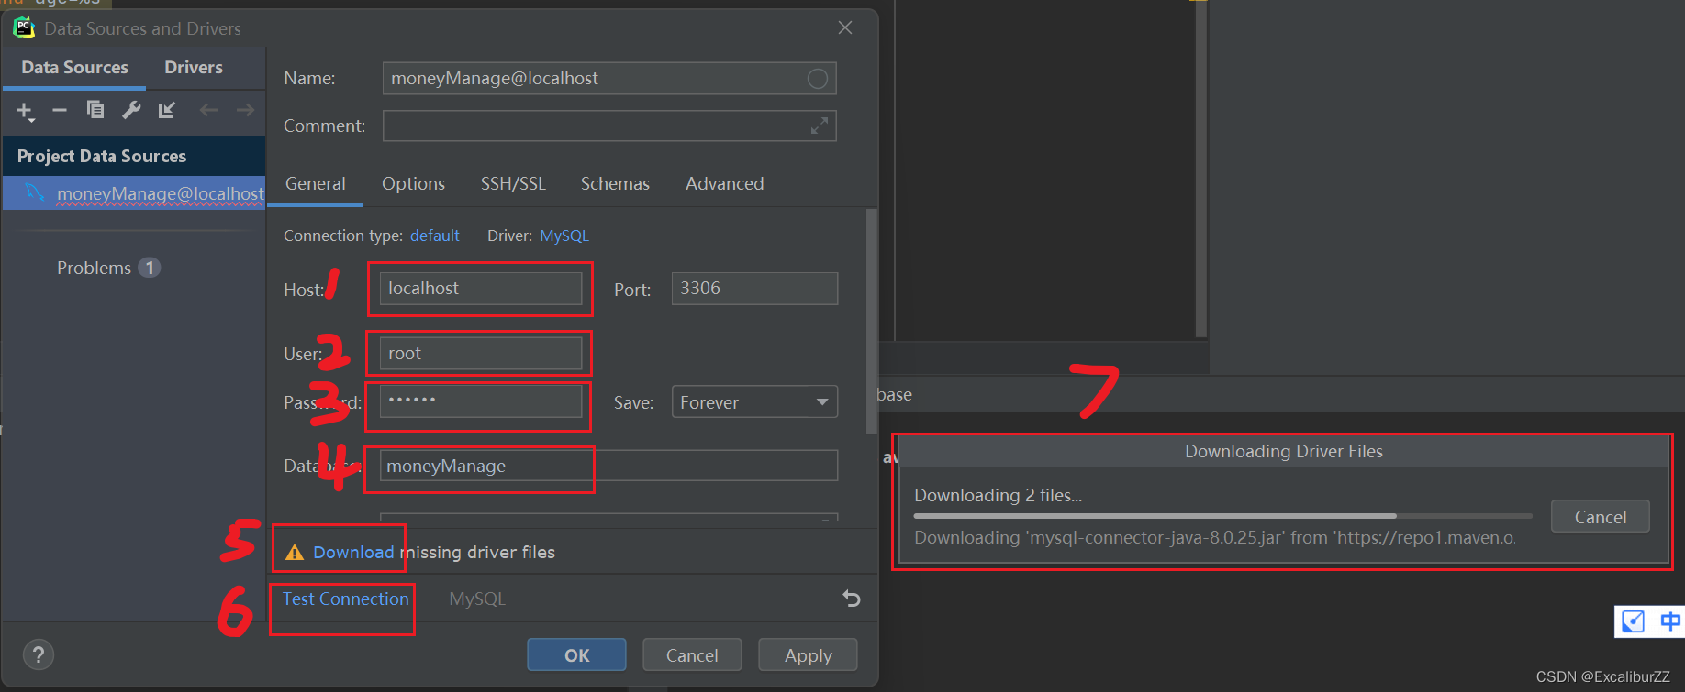1685x692 pixels.
Task: Duplicate the selected data source
Action: click(x=95, y=110)
